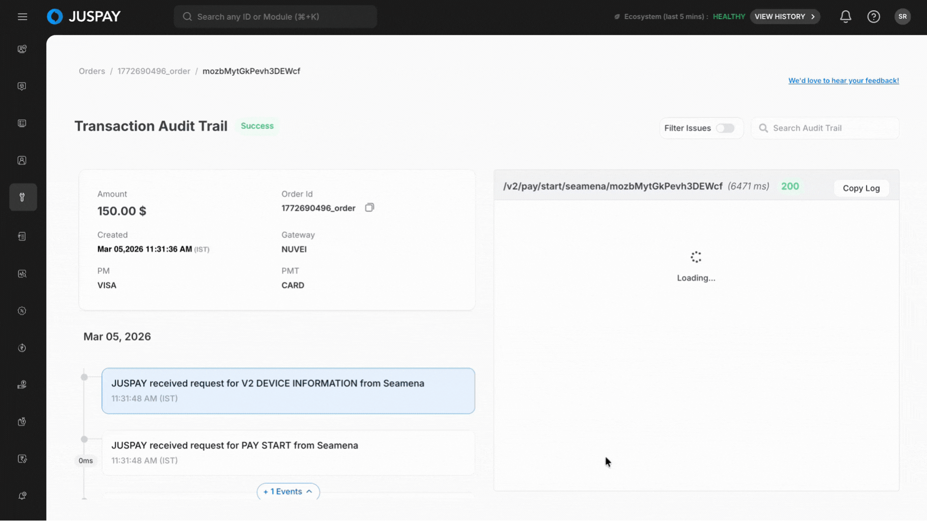927x521 pixels.
Task: Open 1772690496_order breadcrumb
Action: [x=154, y=71]
